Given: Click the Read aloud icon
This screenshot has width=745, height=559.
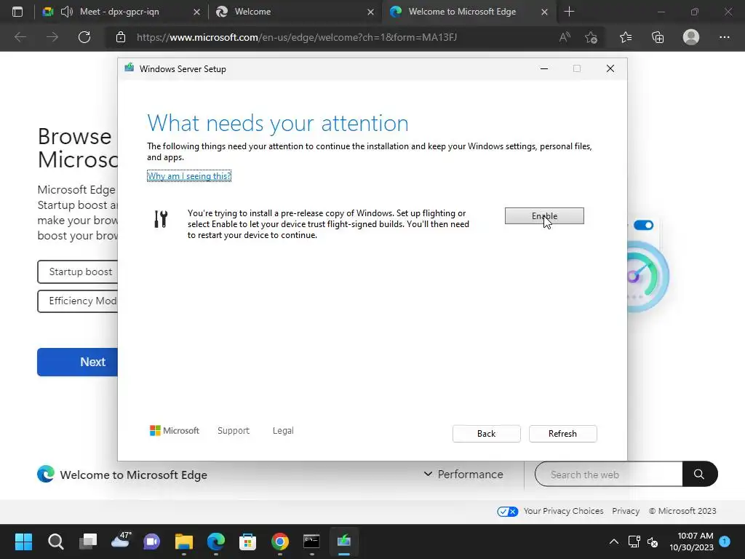Looking at the screenshot, I should point(565,37).
